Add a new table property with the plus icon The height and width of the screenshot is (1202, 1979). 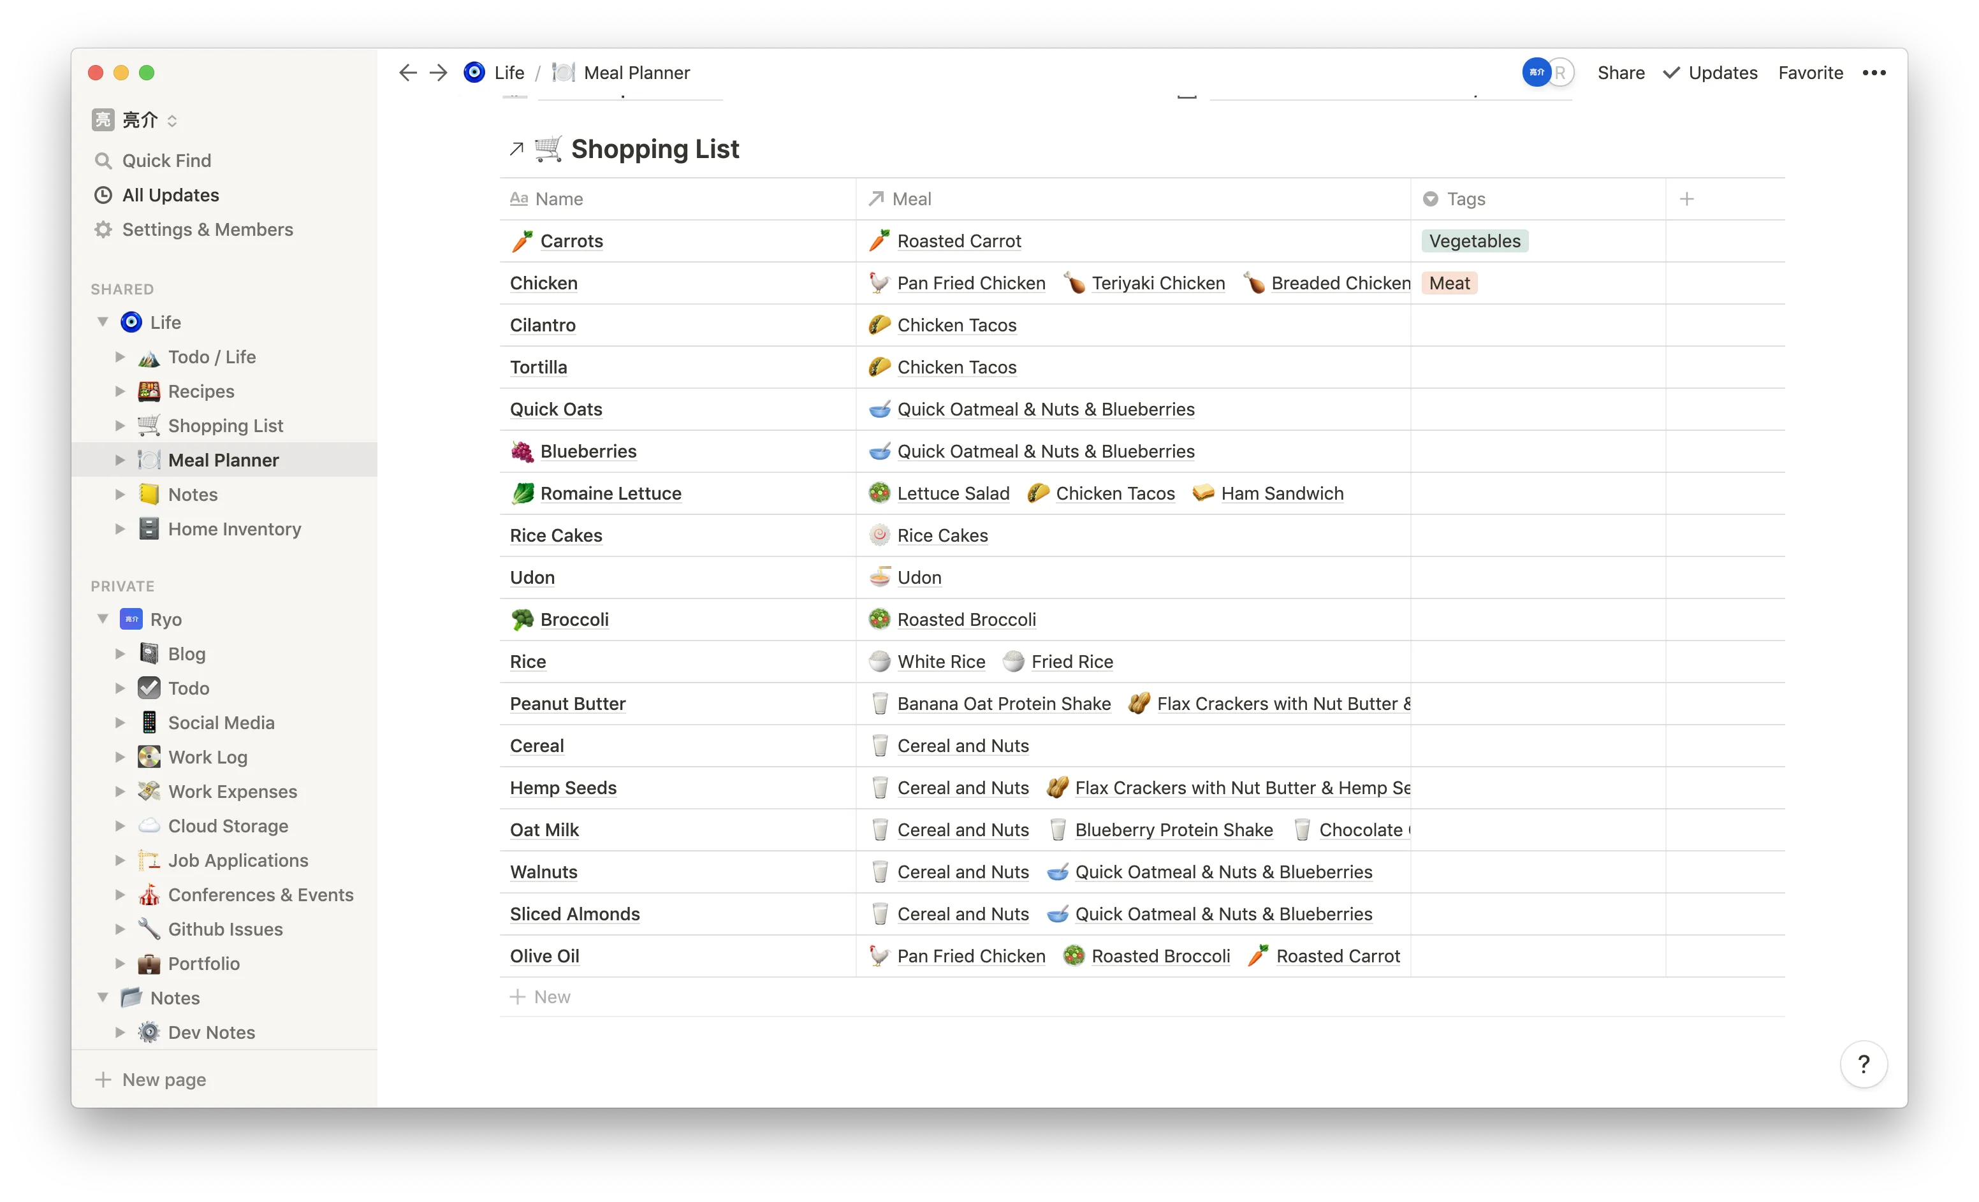[1688, 198]
